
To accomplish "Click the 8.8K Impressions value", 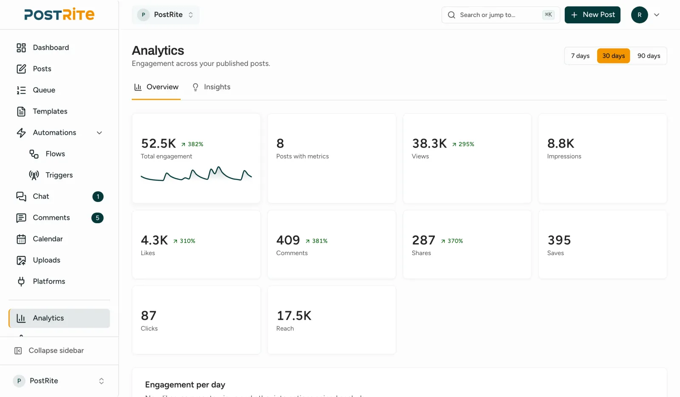I will pyautogui.click(x=561, y=144).
